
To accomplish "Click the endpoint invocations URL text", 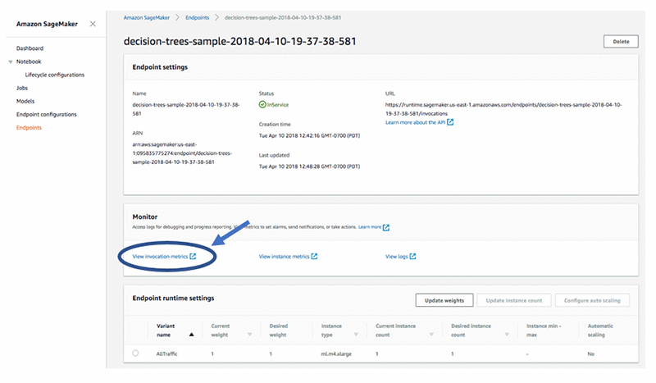I will click(x=503, y=109).
